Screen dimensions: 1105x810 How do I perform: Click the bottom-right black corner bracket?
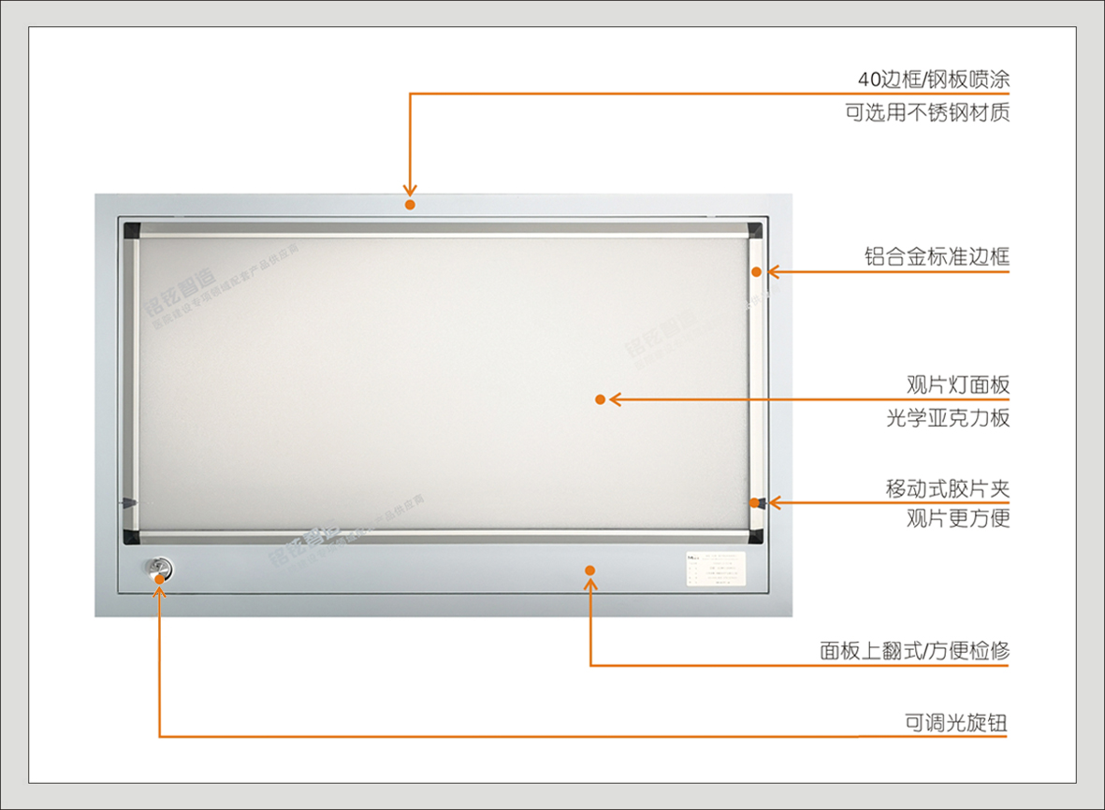(755, 536)
